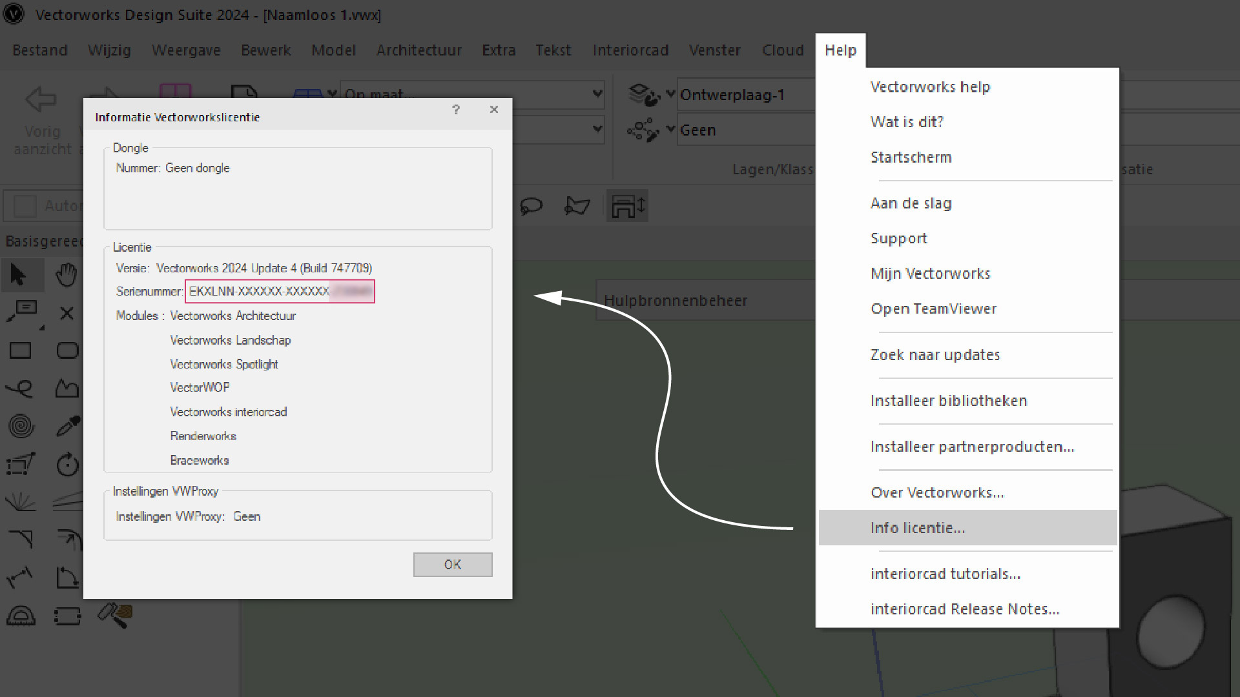Close the Informatie Vectorworkslicentie dialog
1240x697 pixels.
(494, 110)
